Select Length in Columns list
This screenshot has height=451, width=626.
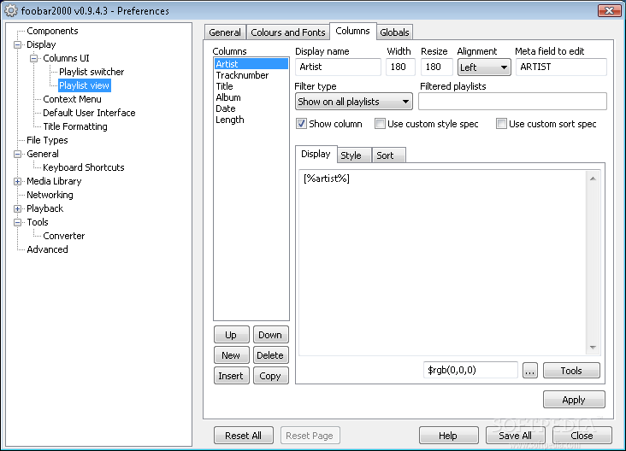251,120
